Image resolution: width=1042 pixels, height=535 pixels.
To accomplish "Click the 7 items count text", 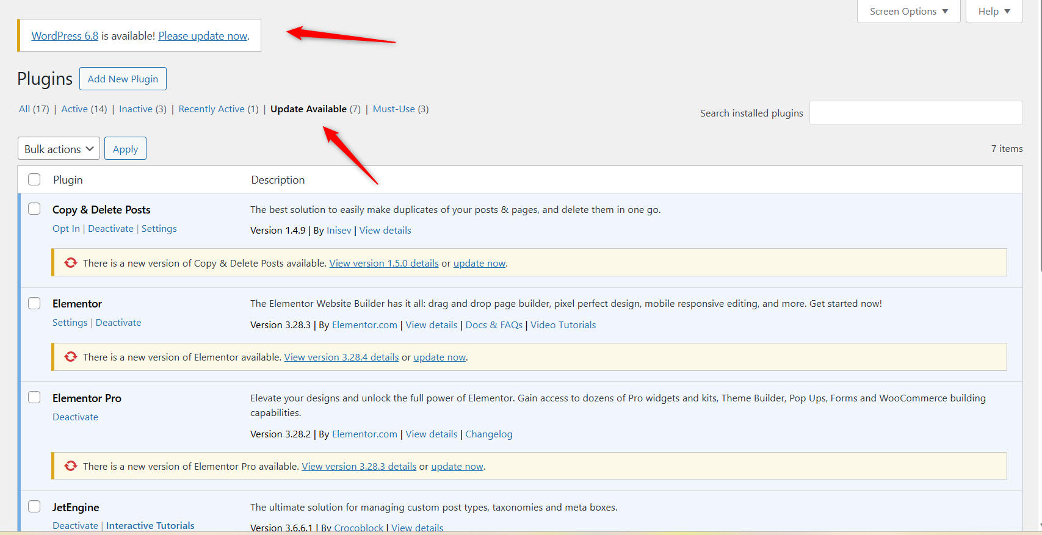I will (x=1007, y=149).
